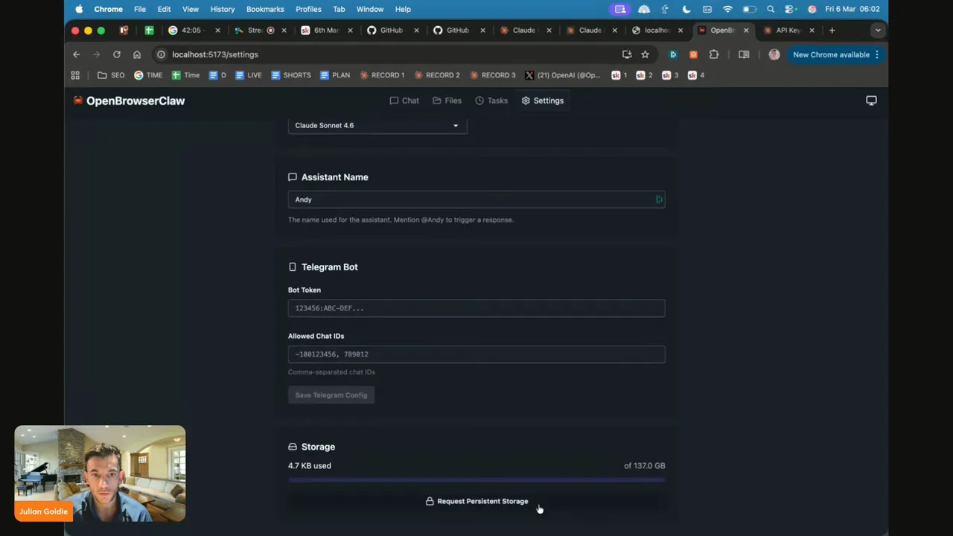The height and width of the screenshot is (536, 953).
Task: Open the apps grid in bookmarks bar
Action: (x=75, y=75)
